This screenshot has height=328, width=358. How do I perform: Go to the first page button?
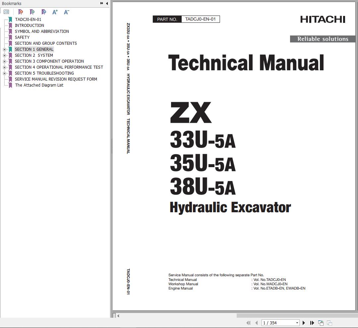pyautogui.click(x=248, y=323)
